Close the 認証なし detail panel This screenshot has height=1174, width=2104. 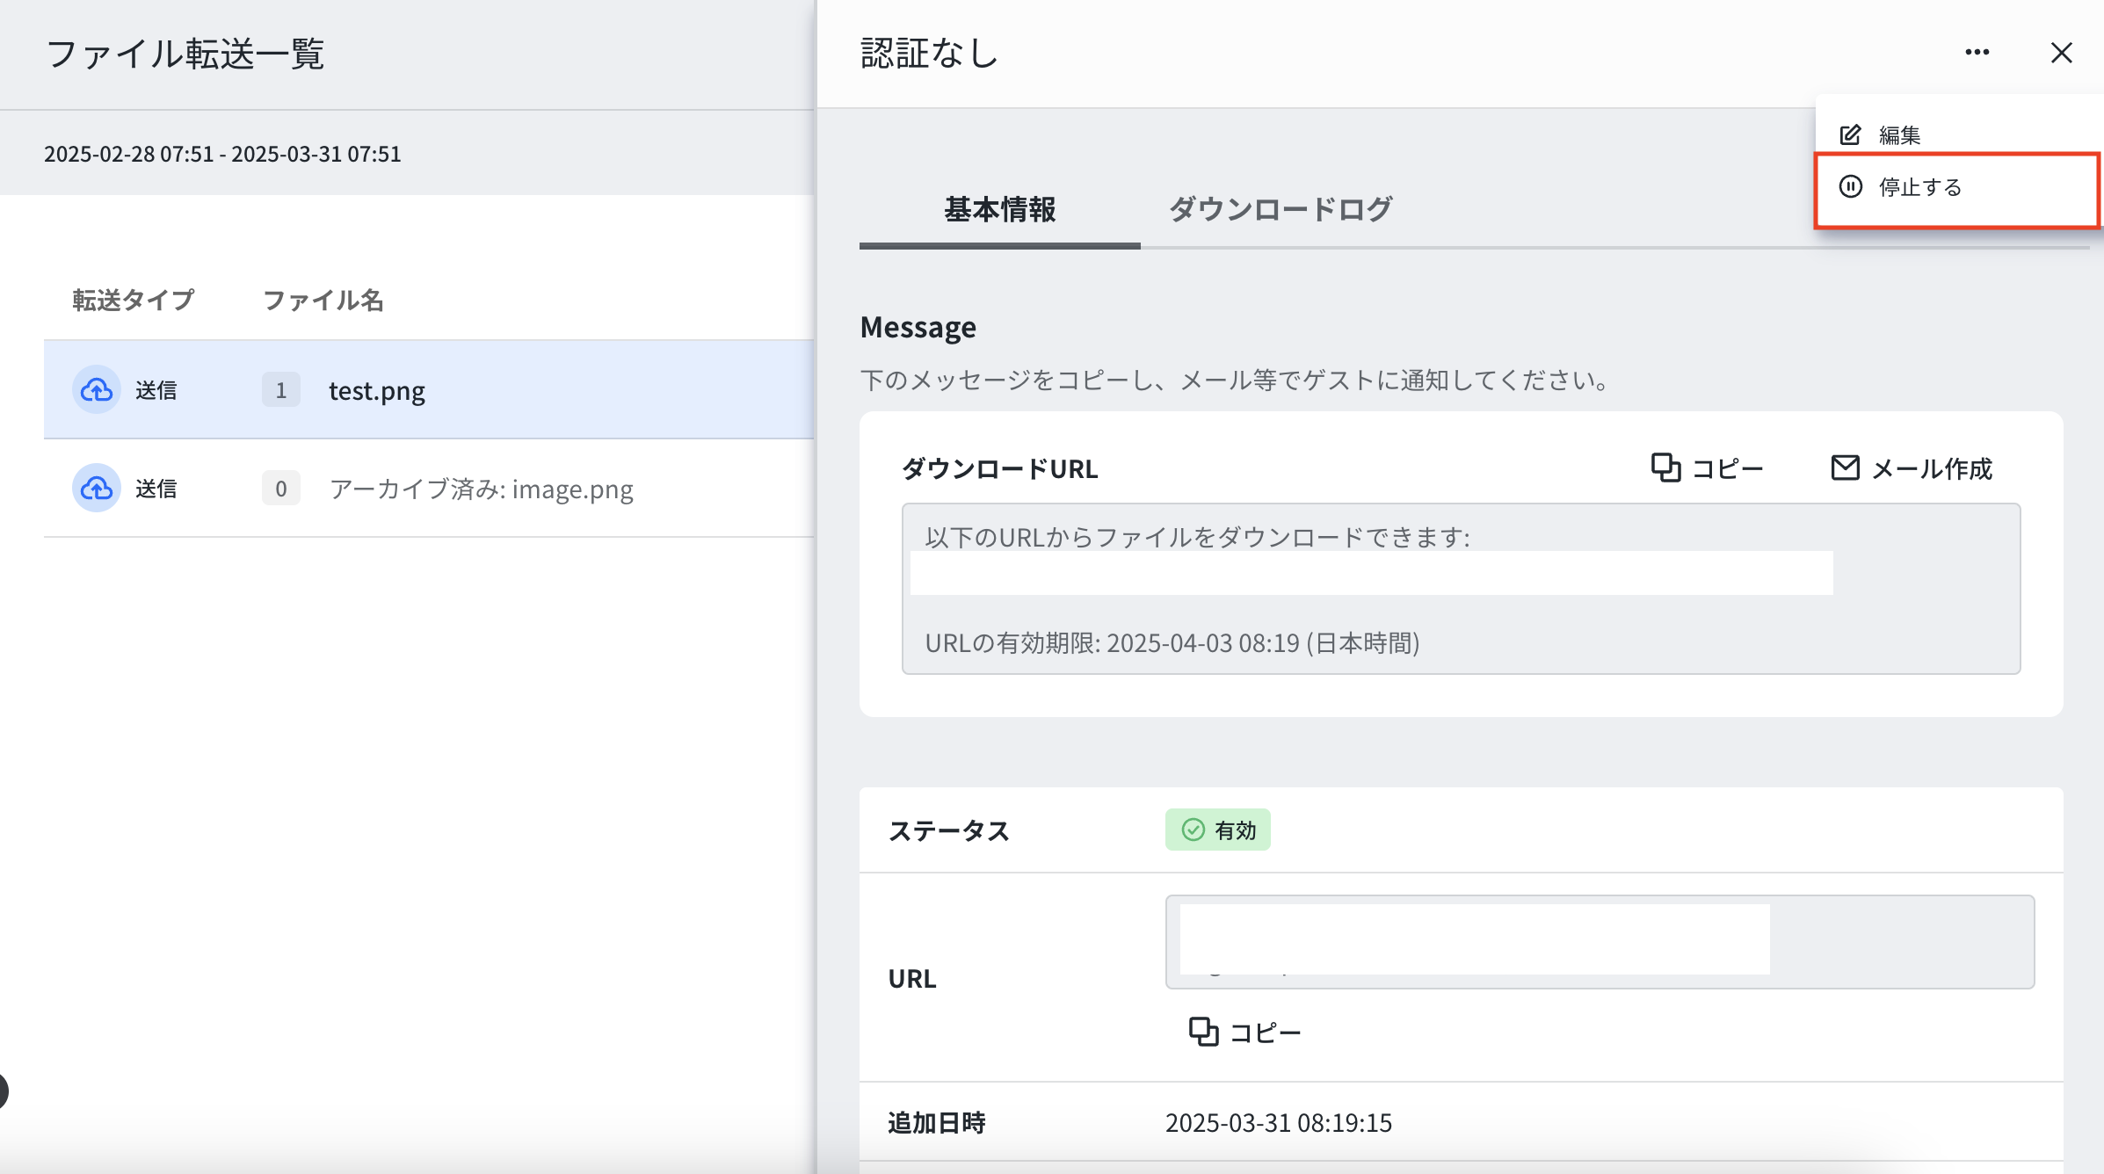[2061, 53]
